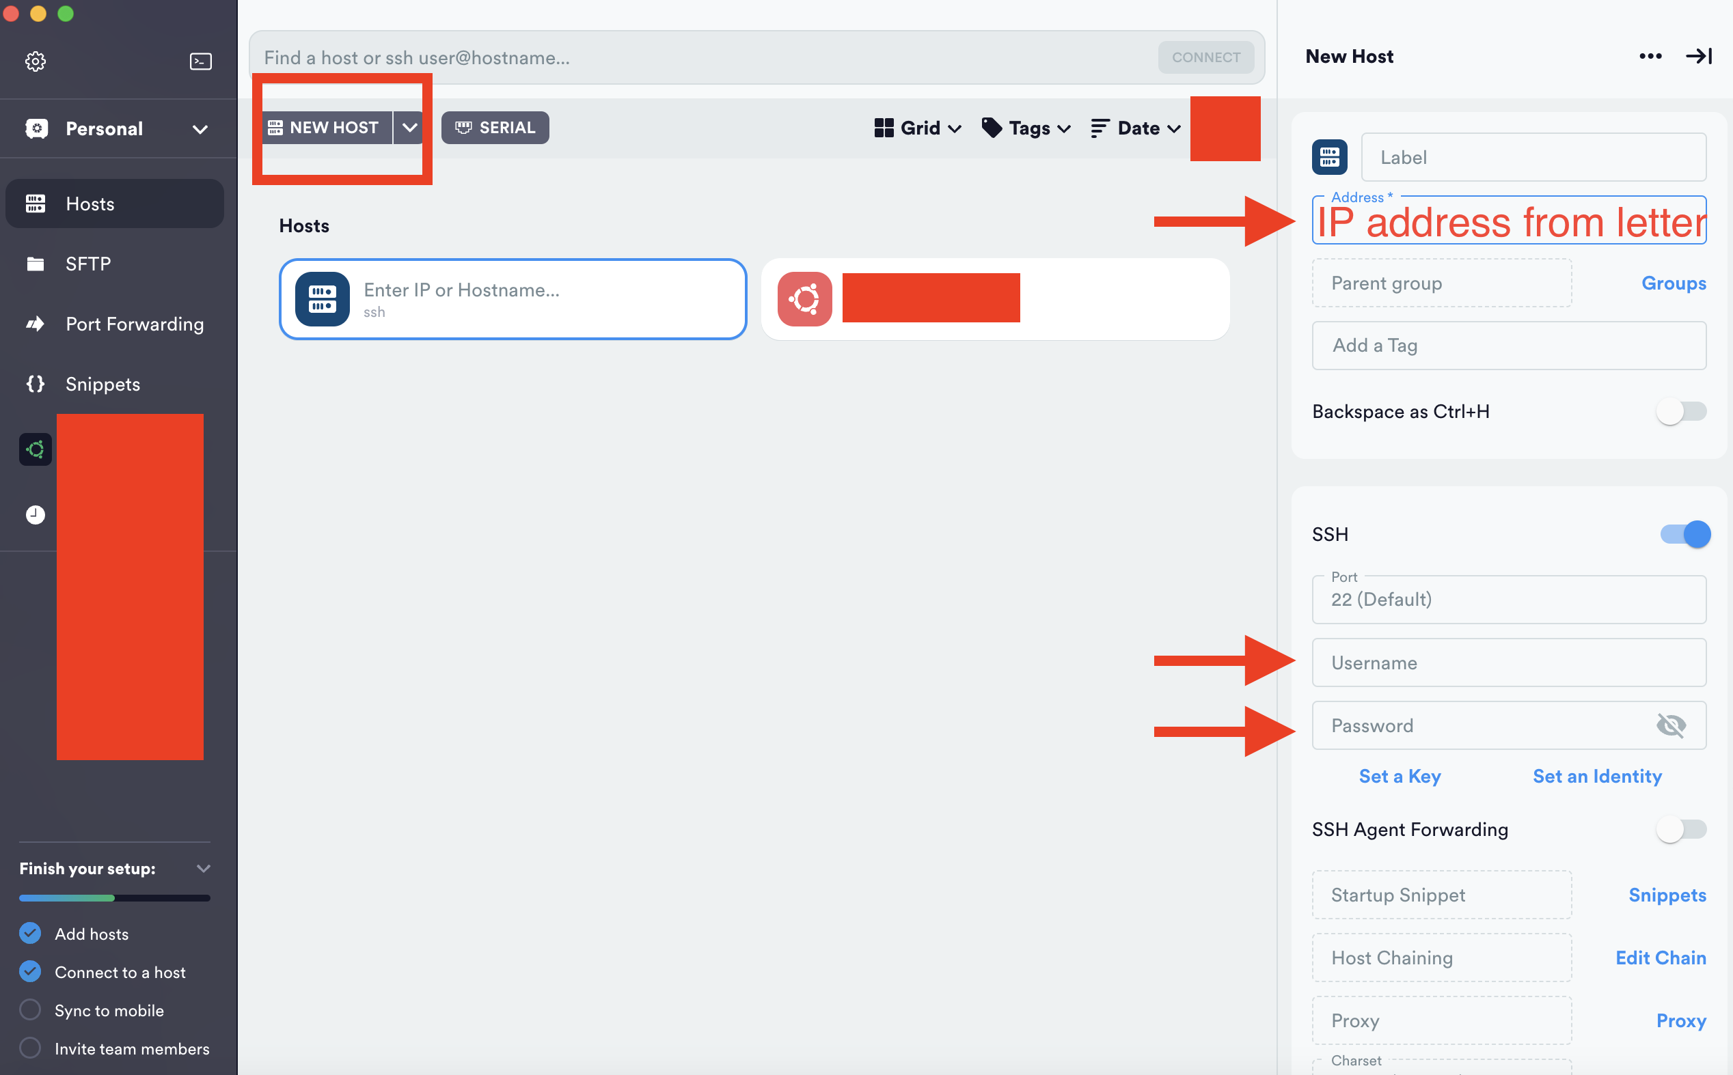Click the Snippets icon in sidebar
Image resolution: width=1733 pixels, height=1075 pixels.
[36, 382]
